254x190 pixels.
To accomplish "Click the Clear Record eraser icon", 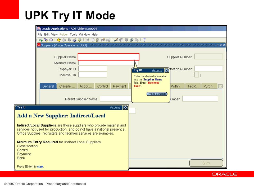I will pos(103,40).
